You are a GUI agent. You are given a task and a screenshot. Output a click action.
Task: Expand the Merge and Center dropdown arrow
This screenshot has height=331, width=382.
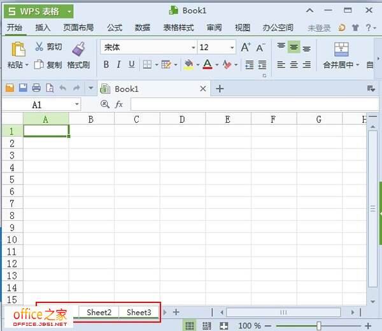click(358, 65)
